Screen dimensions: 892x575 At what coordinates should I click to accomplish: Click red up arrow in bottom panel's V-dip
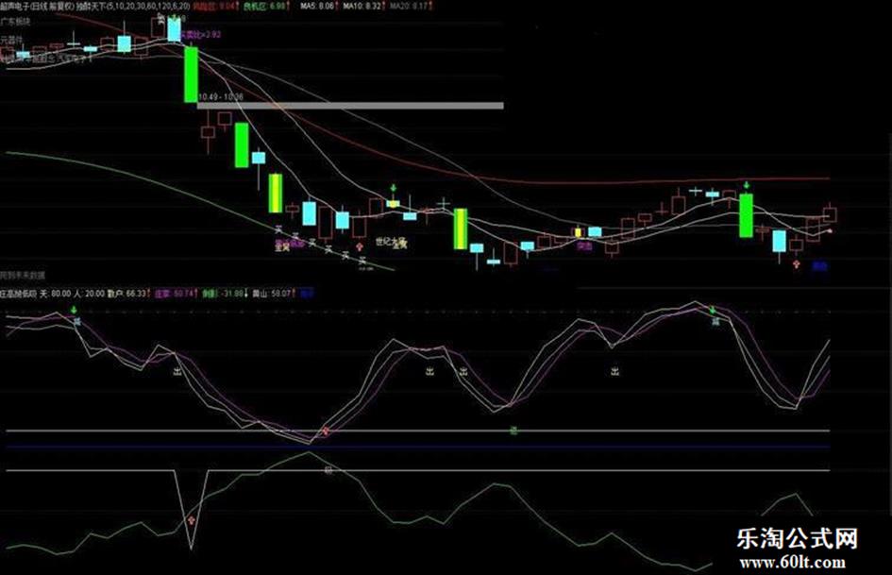point(191,520)
